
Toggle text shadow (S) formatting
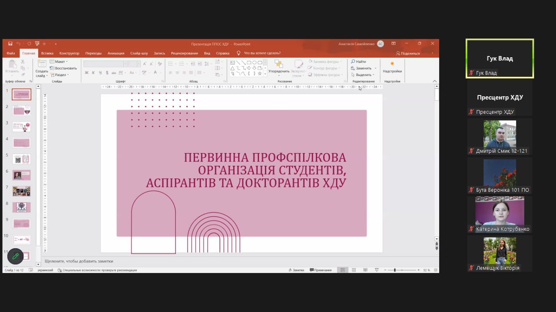point(107,72)
